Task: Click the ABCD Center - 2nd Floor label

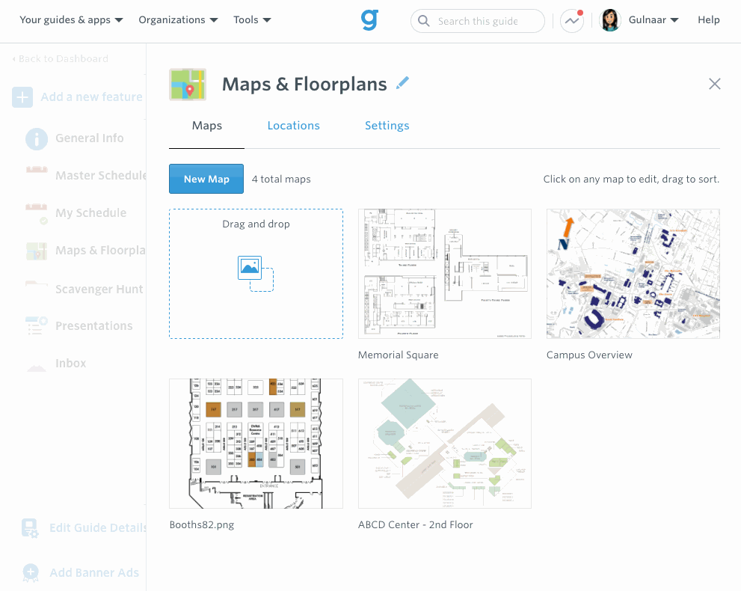Action: 416,525
